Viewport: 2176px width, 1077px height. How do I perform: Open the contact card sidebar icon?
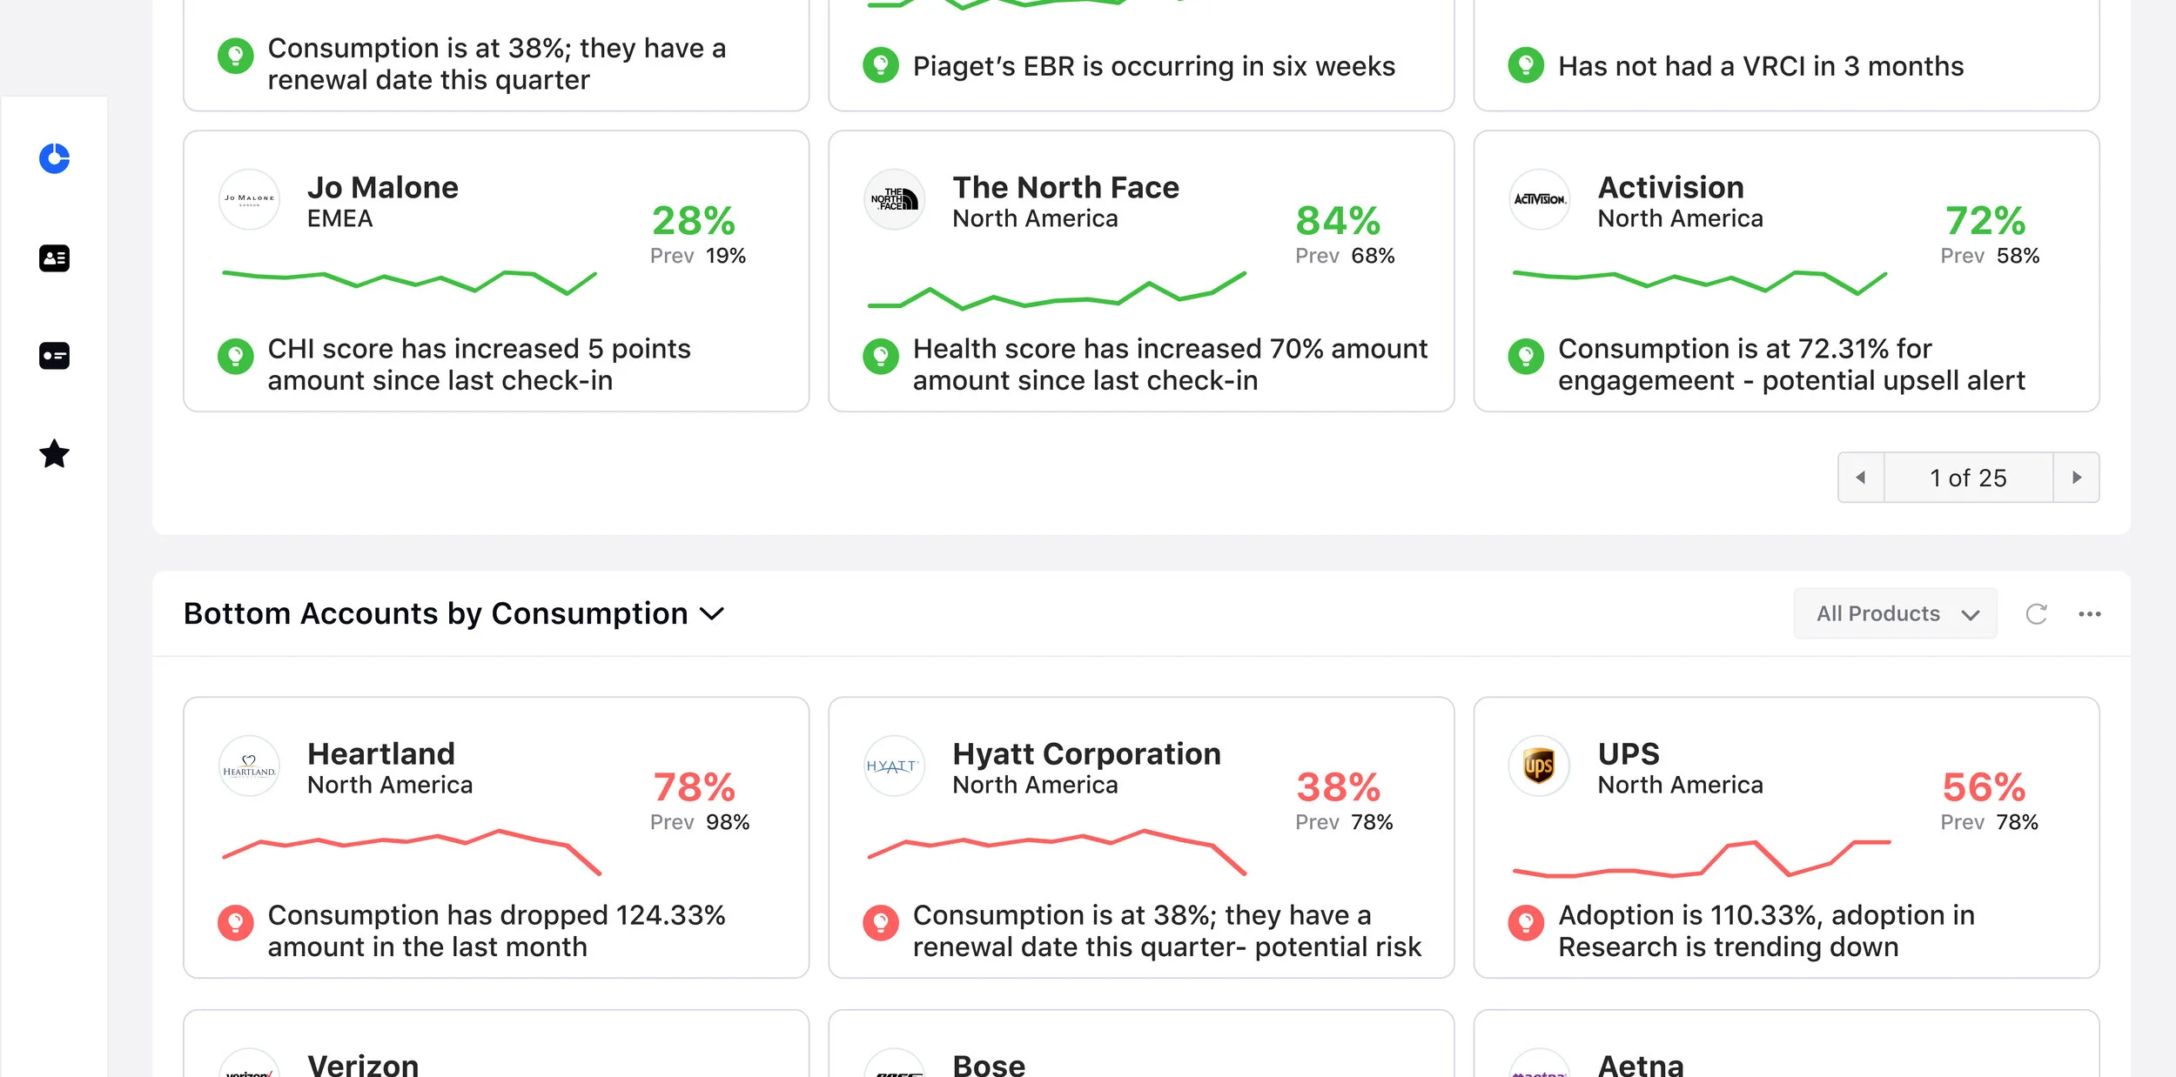click(54, 258)
